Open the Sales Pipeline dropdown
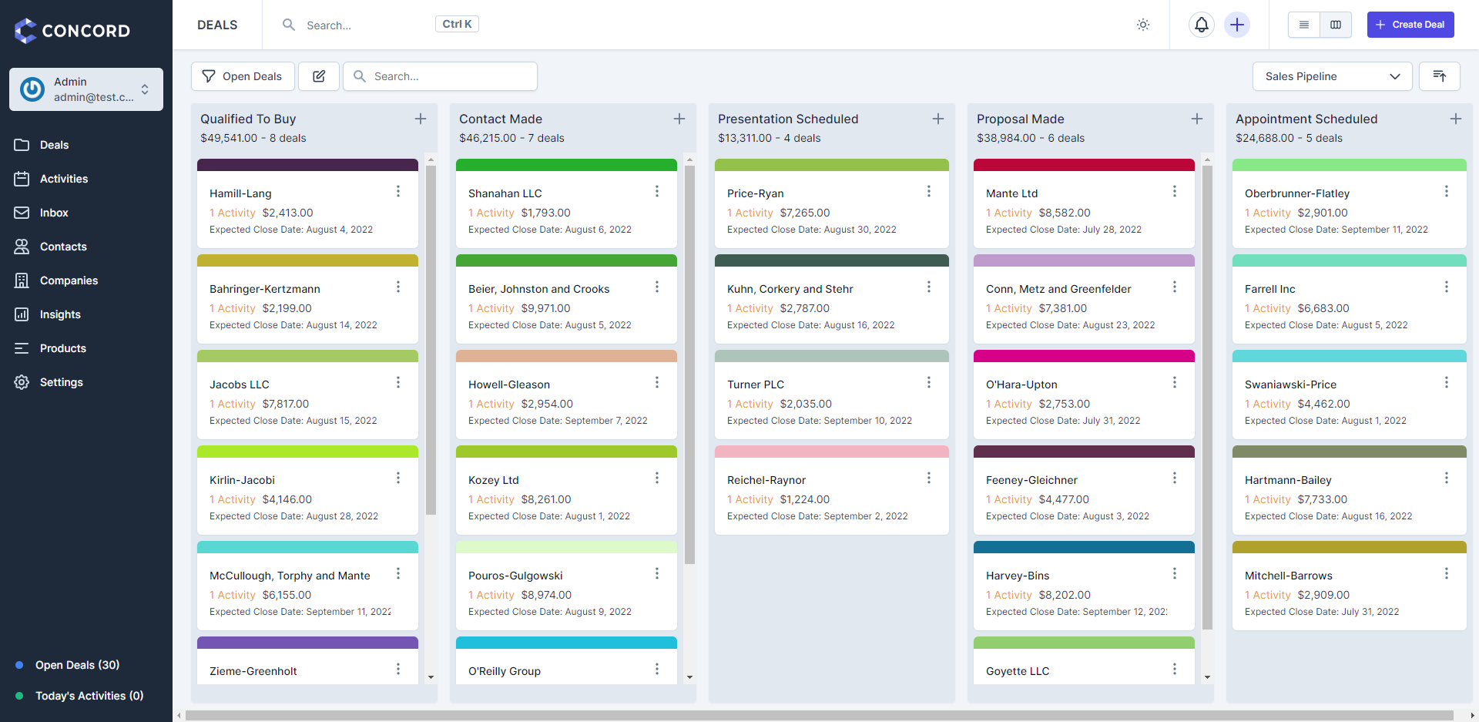Image resolution: width=1479 pixels, height=722 pixels. [1332, 76]
